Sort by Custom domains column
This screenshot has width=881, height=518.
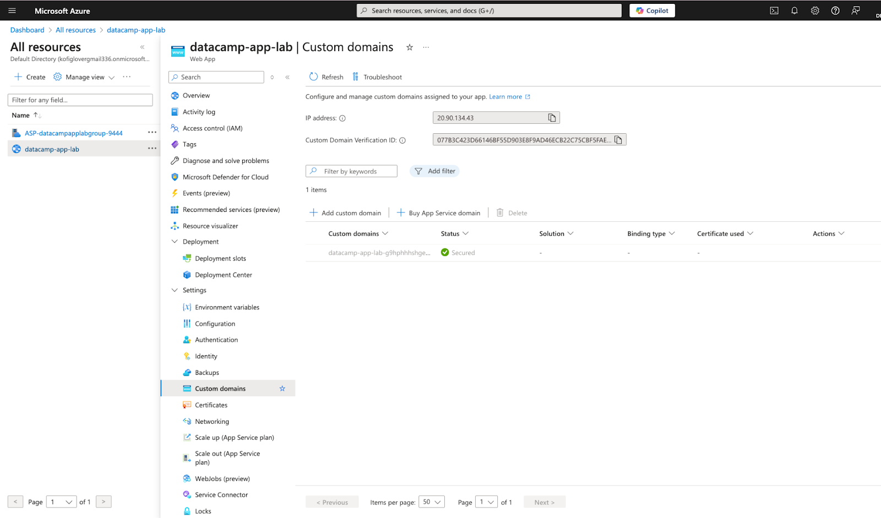coord(358,234)
